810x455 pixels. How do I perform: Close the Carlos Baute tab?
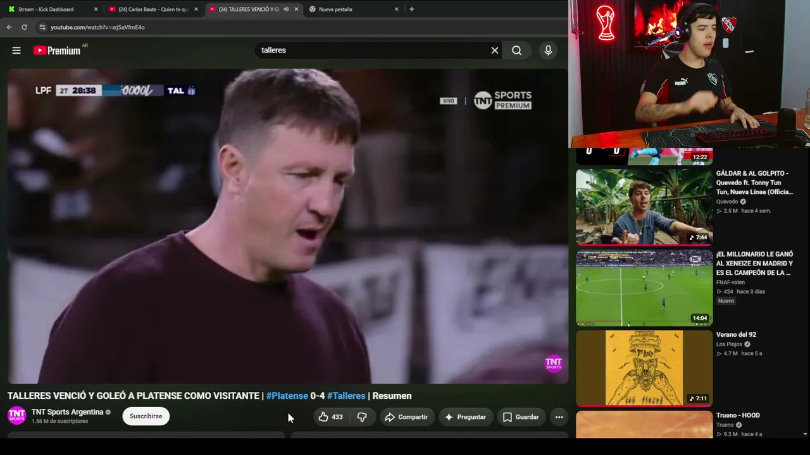click(196, 9)
